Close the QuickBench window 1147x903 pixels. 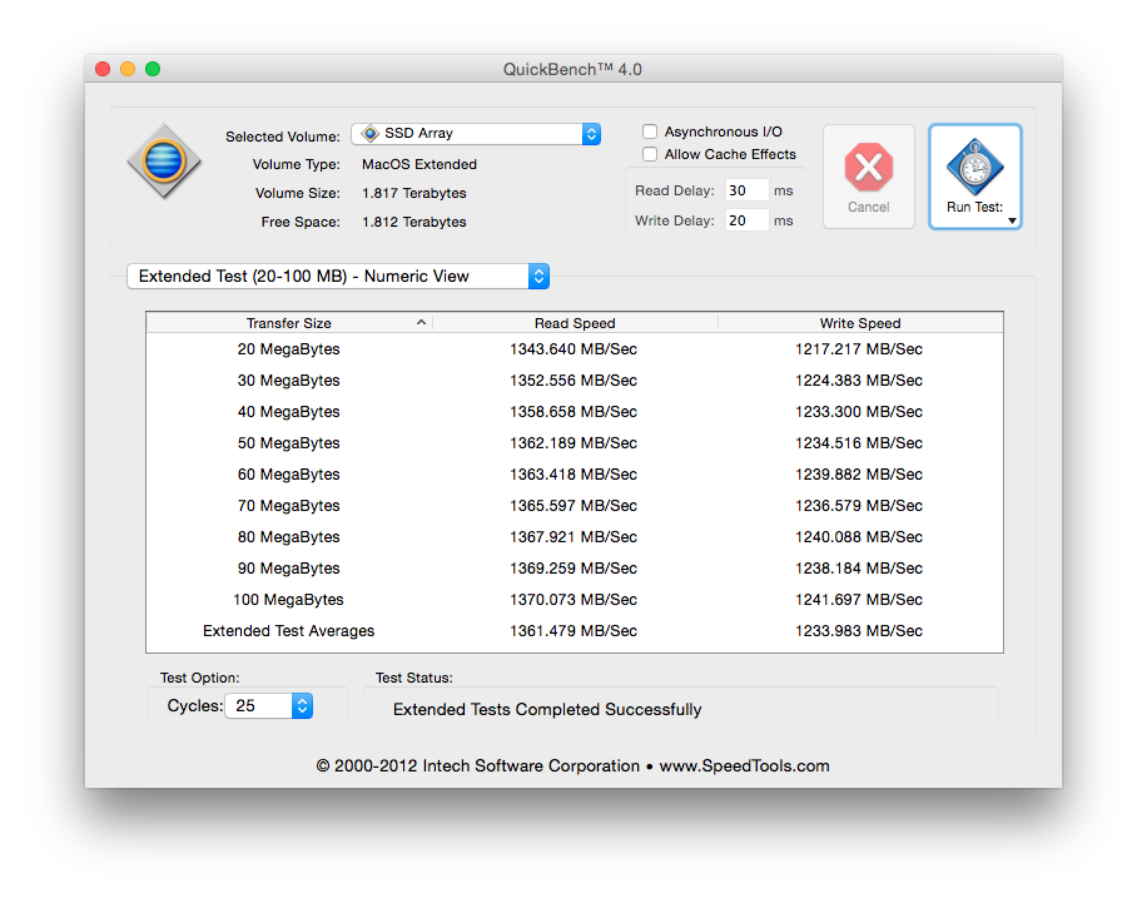click(x=103, y=69)
